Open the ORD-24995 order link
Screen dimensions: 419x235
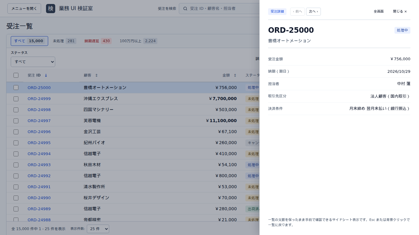(39, 143)
